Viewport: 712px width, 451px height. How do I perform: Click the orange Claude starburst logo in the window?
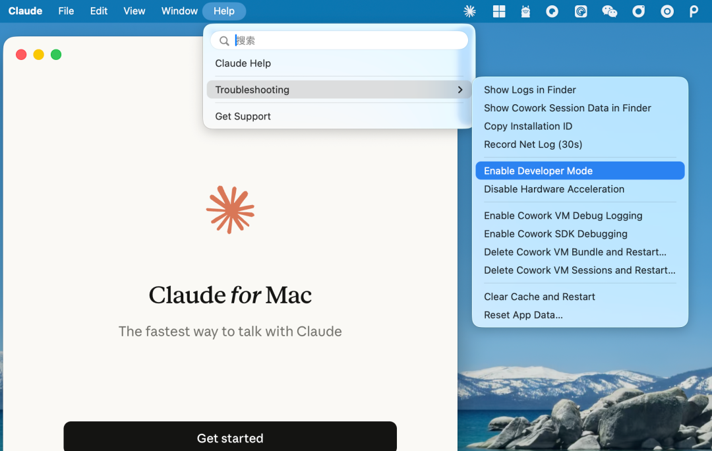tap(230, 210)
